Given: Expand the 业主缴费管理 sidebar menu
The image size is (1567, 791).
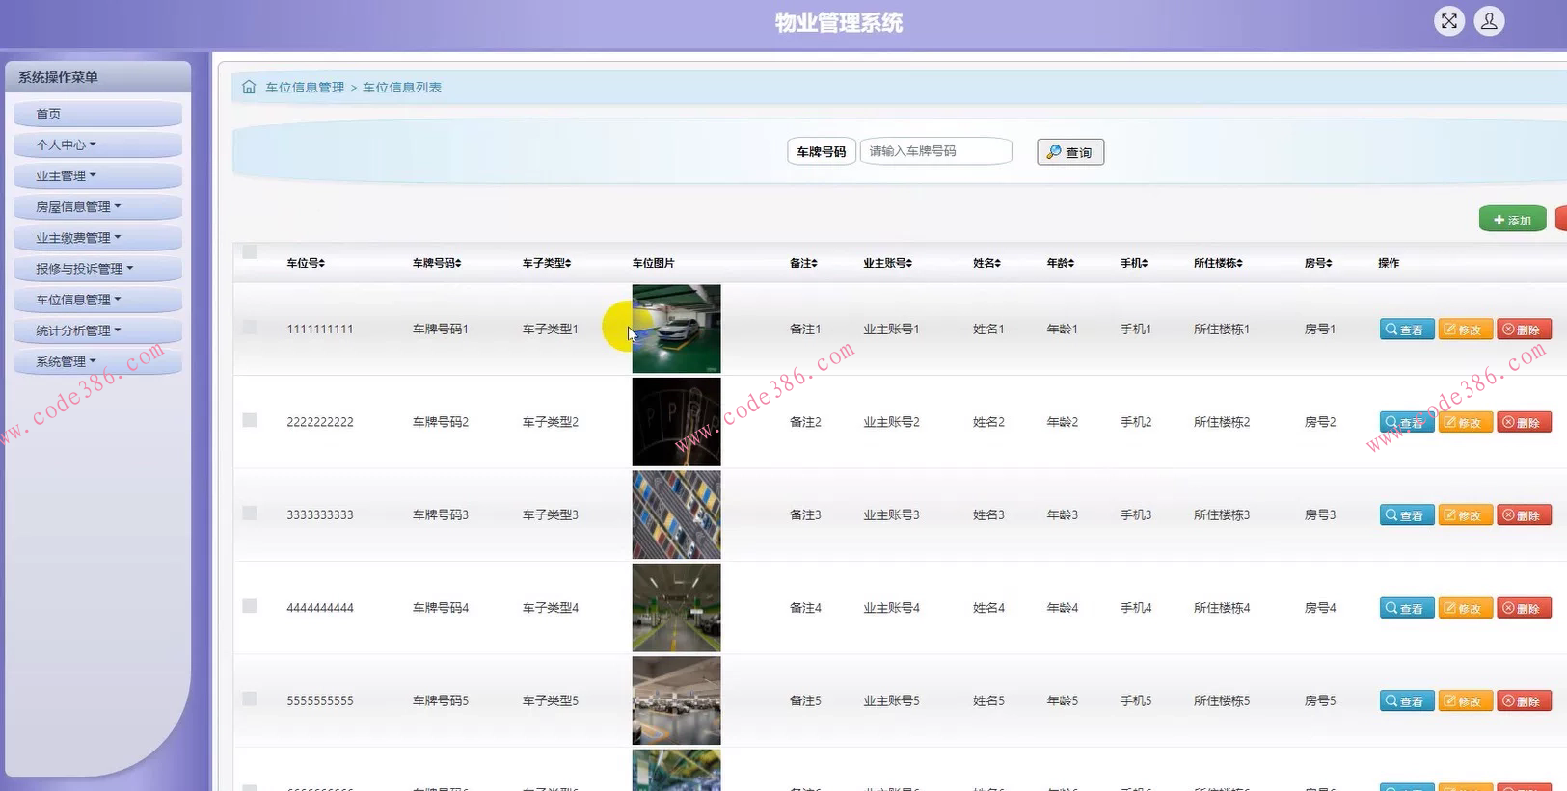Looking at the screenshot, I should coord(97,237).
